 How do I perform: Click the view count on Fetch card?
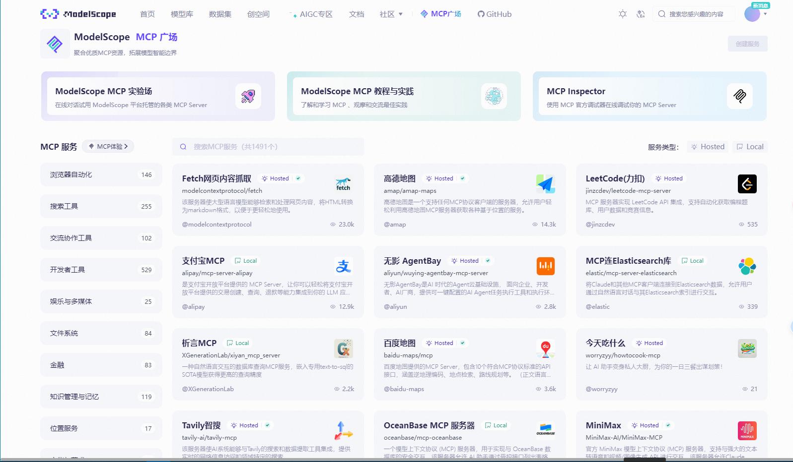[x=342, y=225]
